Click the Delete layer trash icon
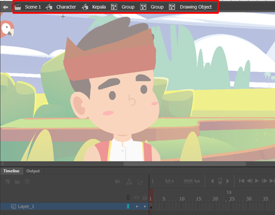The image size is (275, 215). point(27,182)
